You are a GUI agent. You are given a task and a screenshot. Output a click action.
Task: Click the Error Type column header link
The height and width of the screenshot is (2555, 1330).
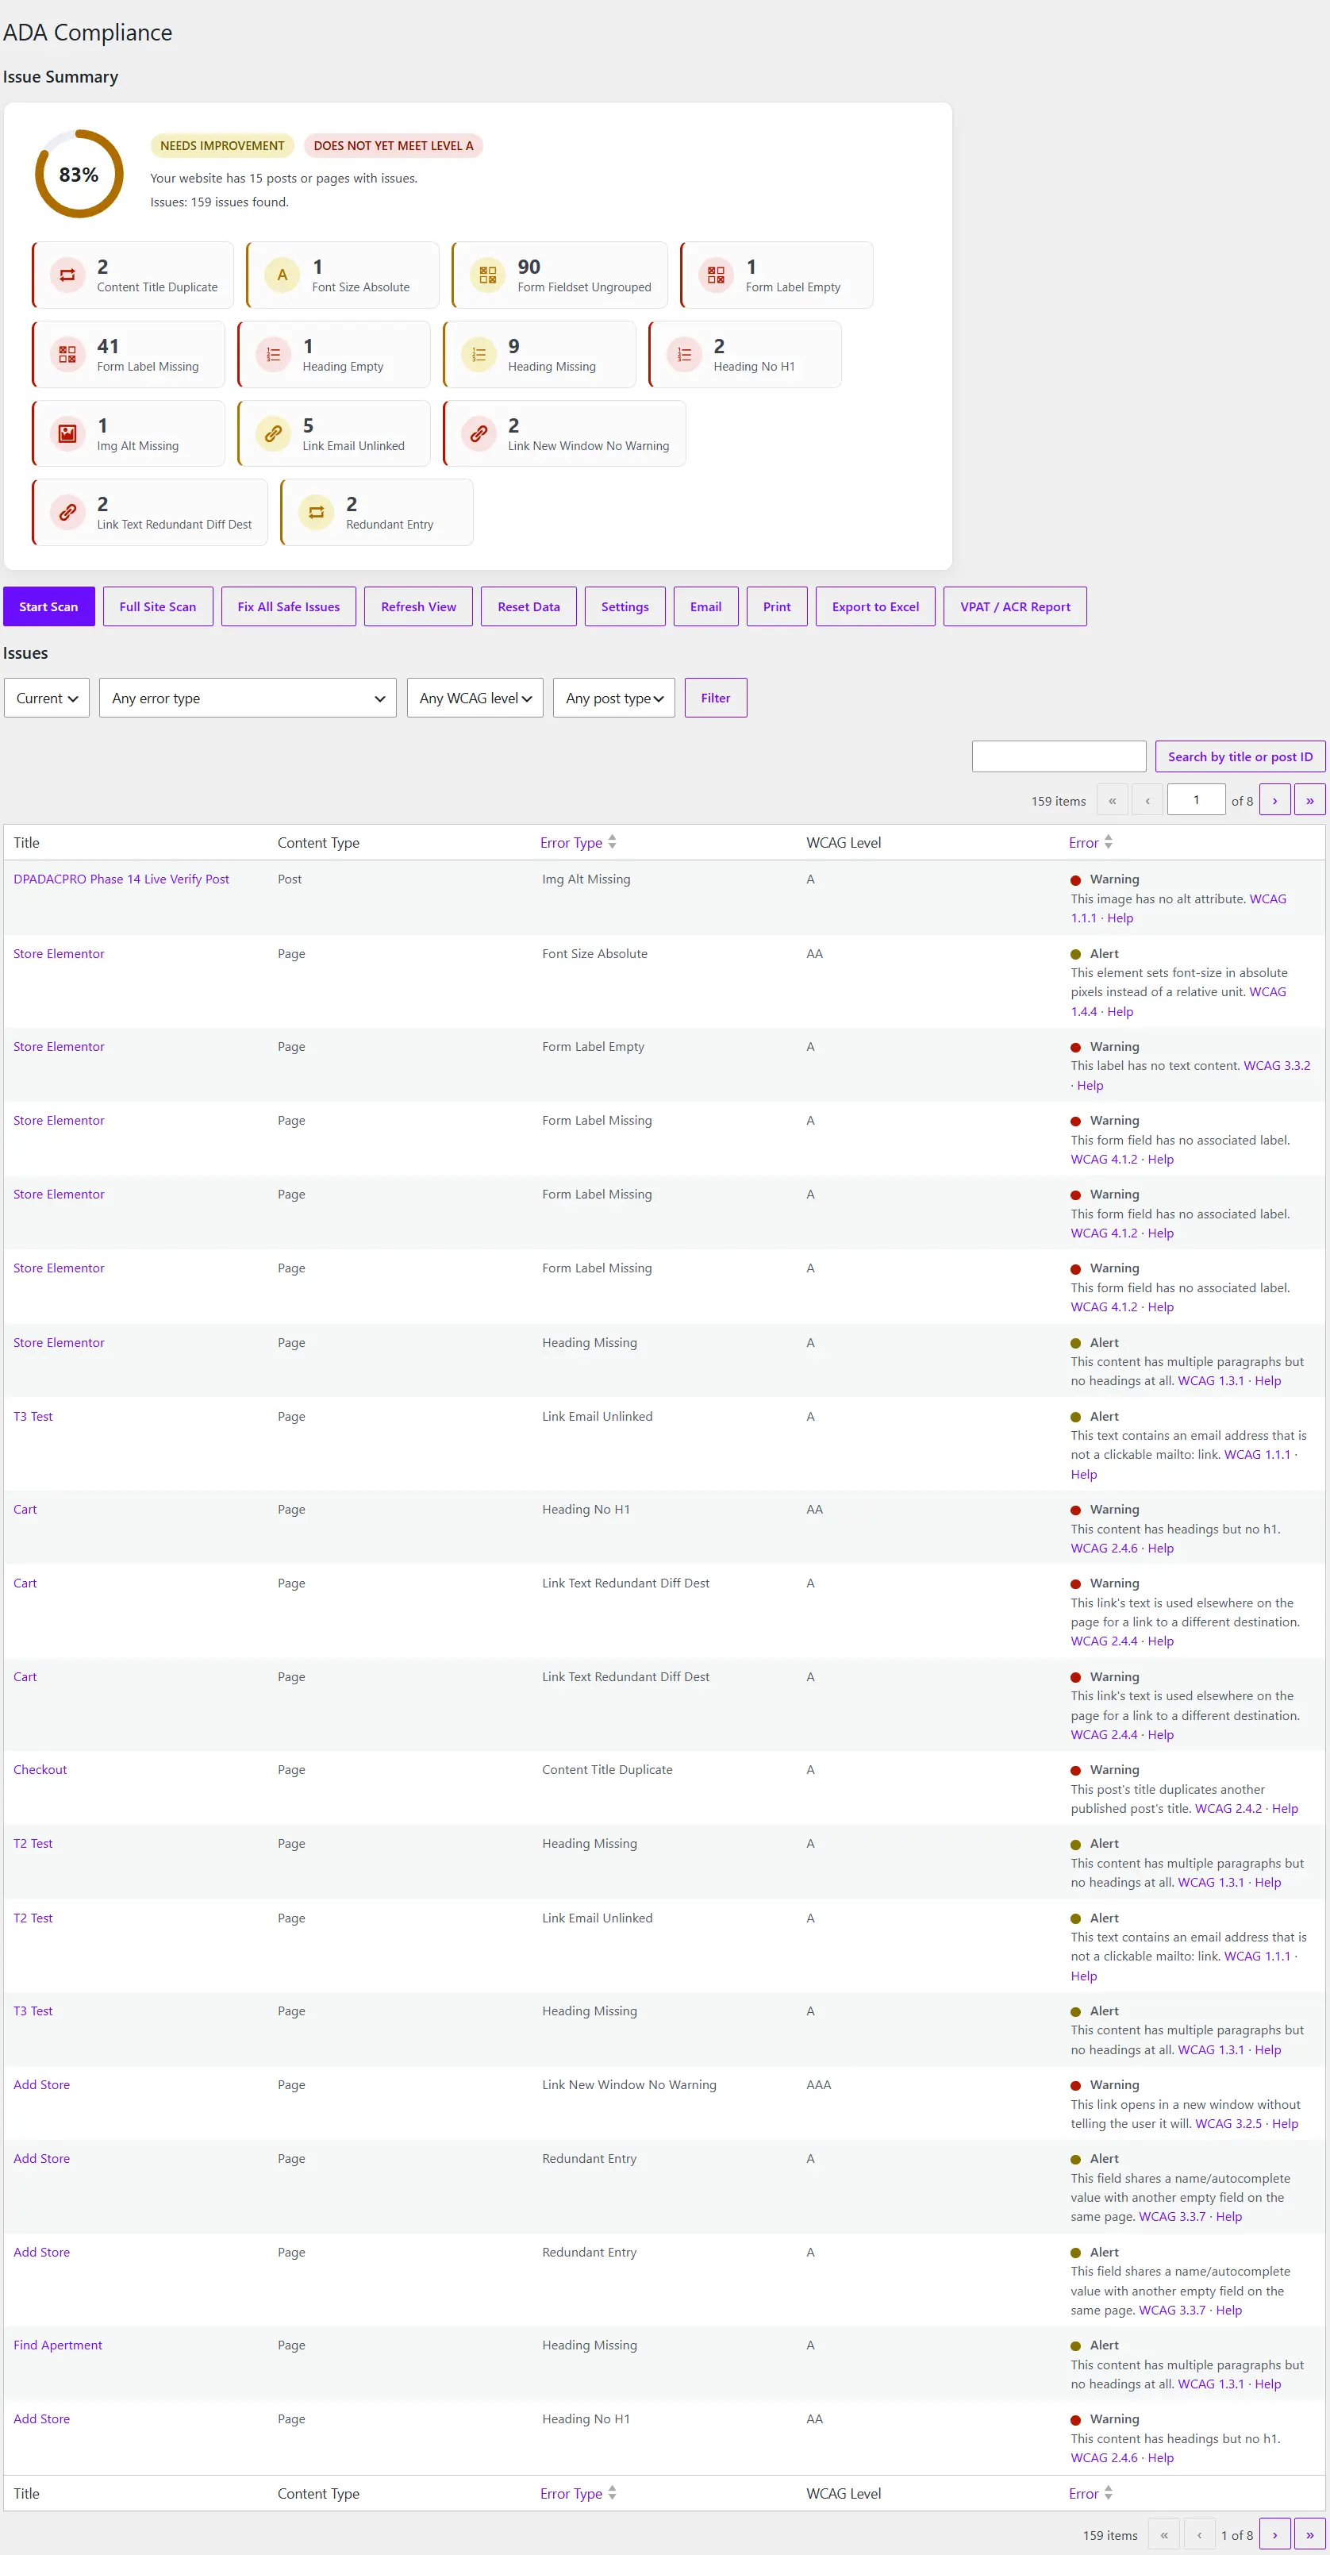[571, 843]
